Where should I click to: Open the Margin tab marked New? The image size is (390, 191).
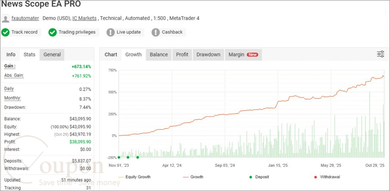tap(243, 54)
